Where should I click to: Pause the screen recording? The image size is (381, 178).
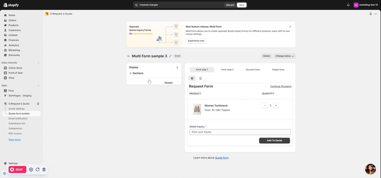[x=31, y=169]
